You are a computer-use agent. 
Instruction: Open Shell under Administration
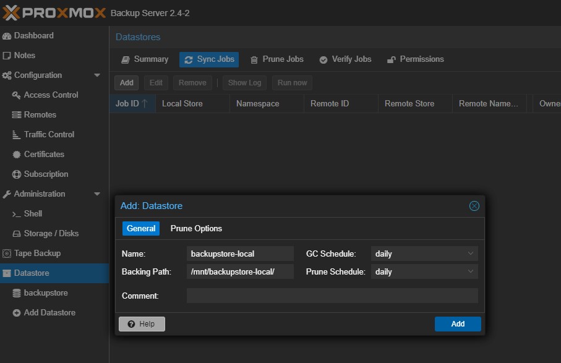[x=33, y=214]
